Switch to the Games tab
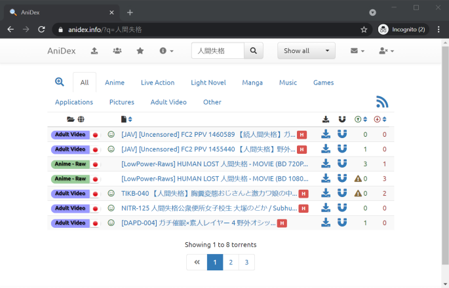This screenshot has width=449, height=288. coord(323,82)
